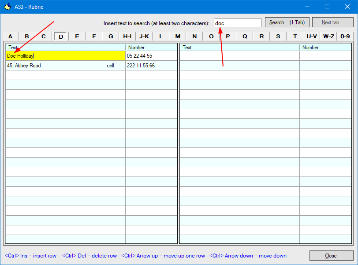The width and height of the screenshot is (358, 265).
Task: Open the S letter tab
Action: [x=278, y=36]
